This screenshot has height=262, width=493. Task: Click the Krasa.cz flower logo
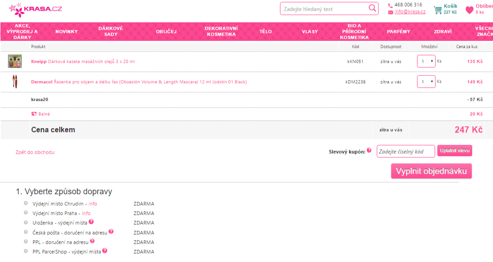(35, 10)
